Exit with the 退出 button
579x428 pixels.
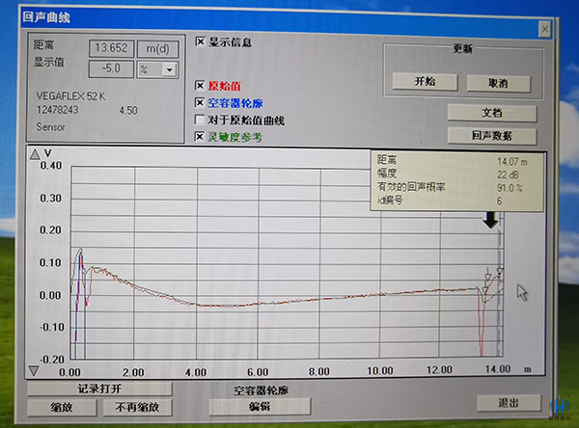tap(507, 402)
